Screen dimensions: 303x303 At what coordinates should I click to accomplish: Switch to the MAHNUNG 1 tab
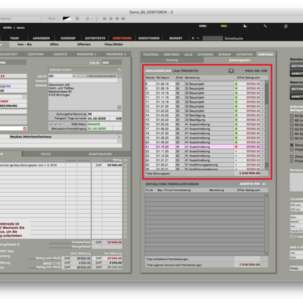pyautogui.click(x=86, y=54)
